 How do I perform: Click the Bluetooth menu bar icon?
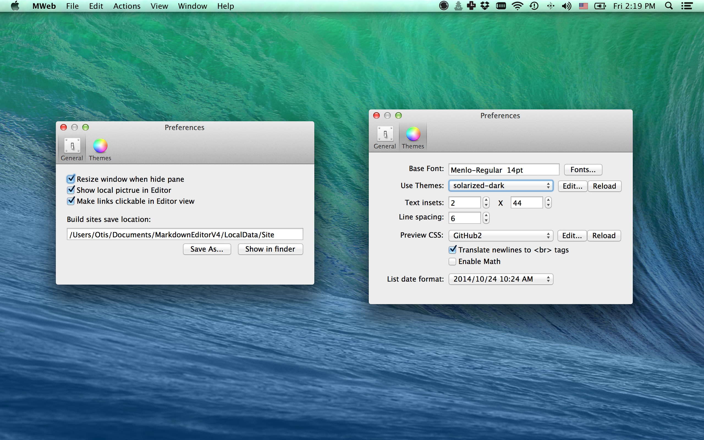pos(551,6)
